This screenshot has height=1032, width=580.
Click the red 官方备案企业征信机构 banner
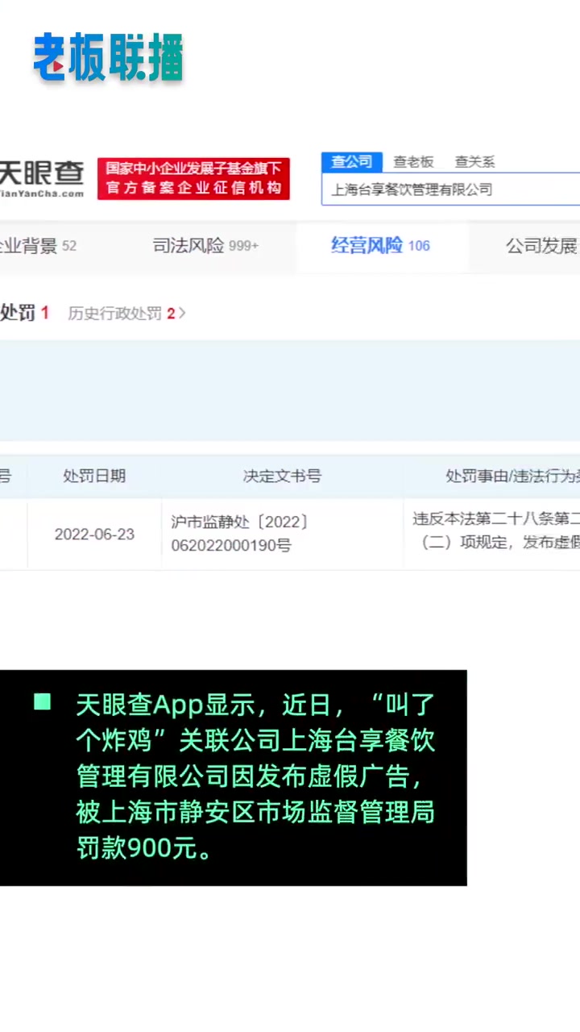193,178
